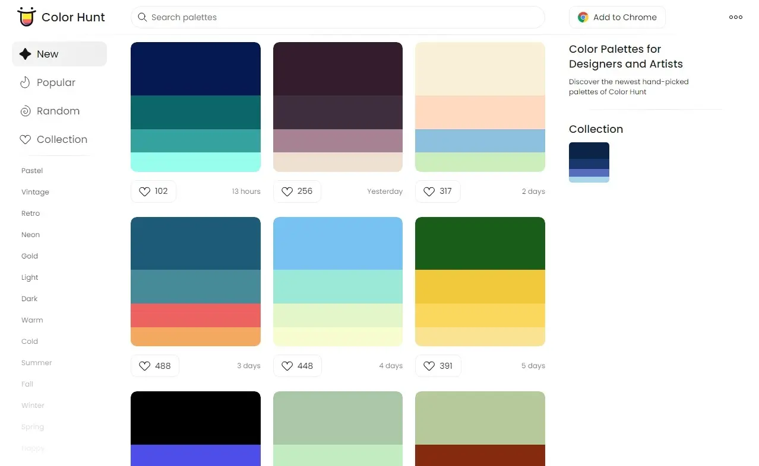759x466 pixels.
Task: Click the pale green swatch of 2 days palette
Action: pos(480,162)
